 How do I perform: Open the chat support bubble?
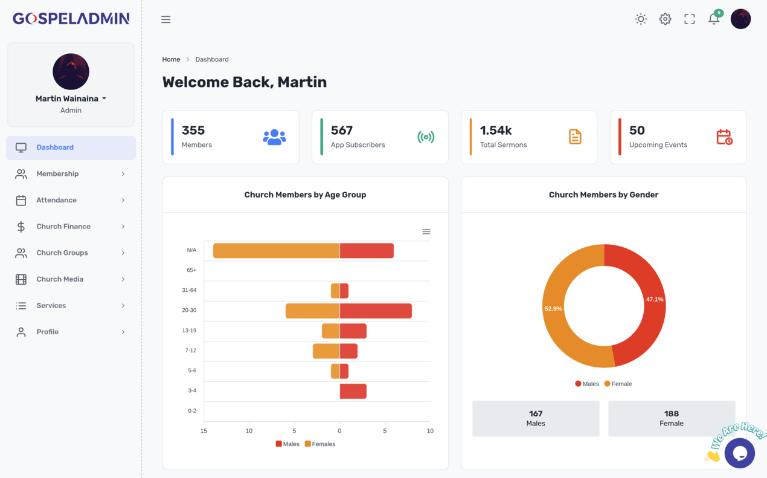(x=740, y=453)
